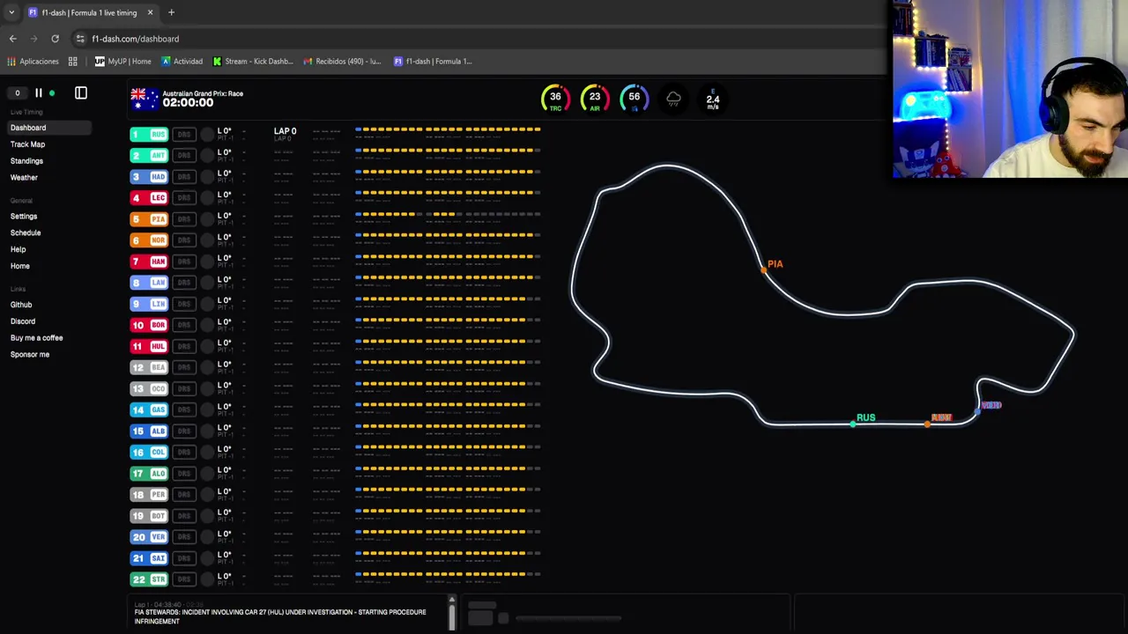
Task: Select position 14 GAS driver tag
Action: coord(149,409)
